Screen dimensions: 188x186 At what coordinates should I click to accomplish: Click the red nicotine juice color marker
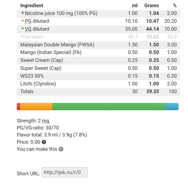coord(23,13)
